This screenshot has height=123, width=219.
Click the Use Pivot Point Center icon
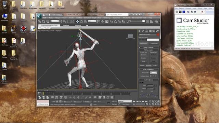pyautogui.click(x=98, y=21)
